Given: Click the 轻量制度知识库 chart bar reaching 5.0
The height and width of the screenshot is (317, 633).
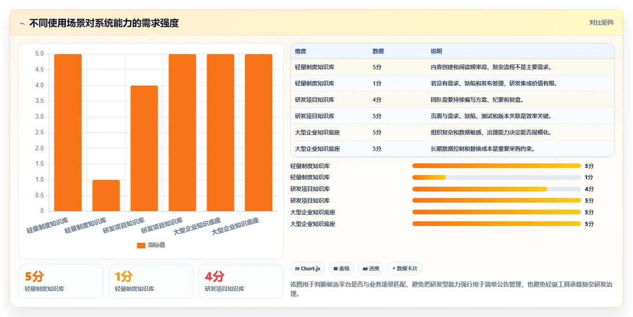Looking at the screenshot, I should coord(68,133).
